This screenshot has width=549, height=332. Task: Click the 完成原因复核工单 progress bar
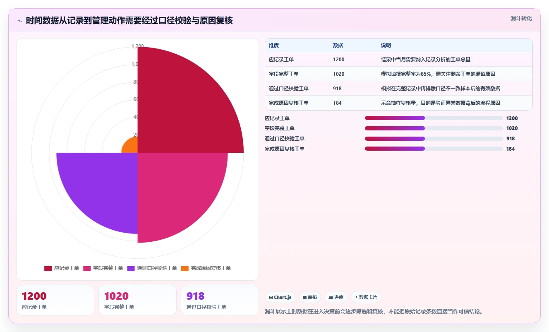[x=434, y=149]
